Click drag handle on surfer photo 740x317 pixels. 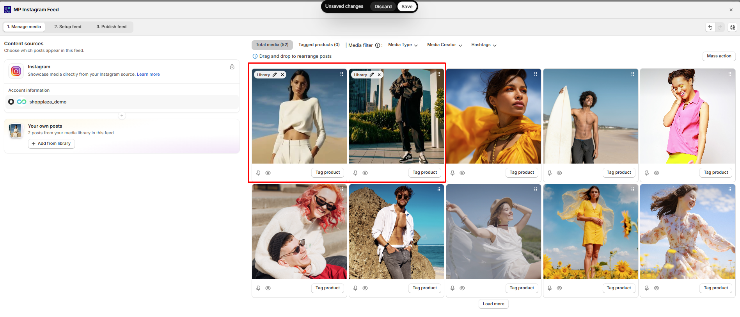633,74
